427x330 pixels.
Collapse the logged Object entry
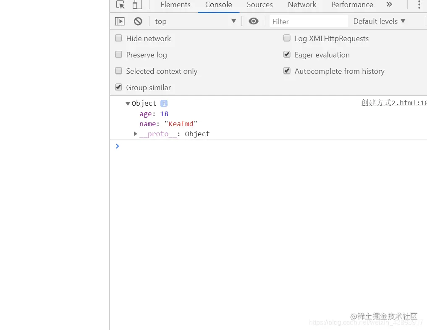click(128, 104)
